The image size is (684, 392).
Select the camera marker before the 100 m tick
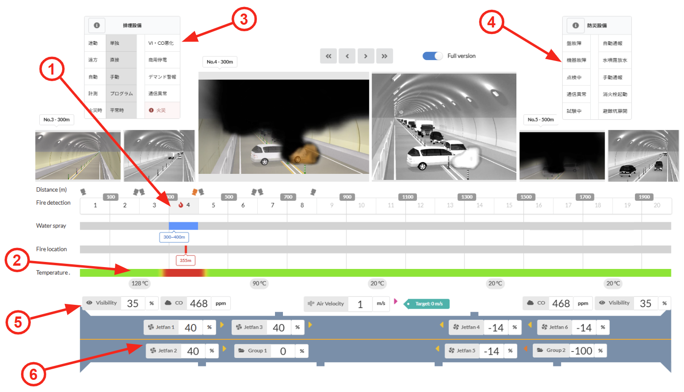[83, 192]
